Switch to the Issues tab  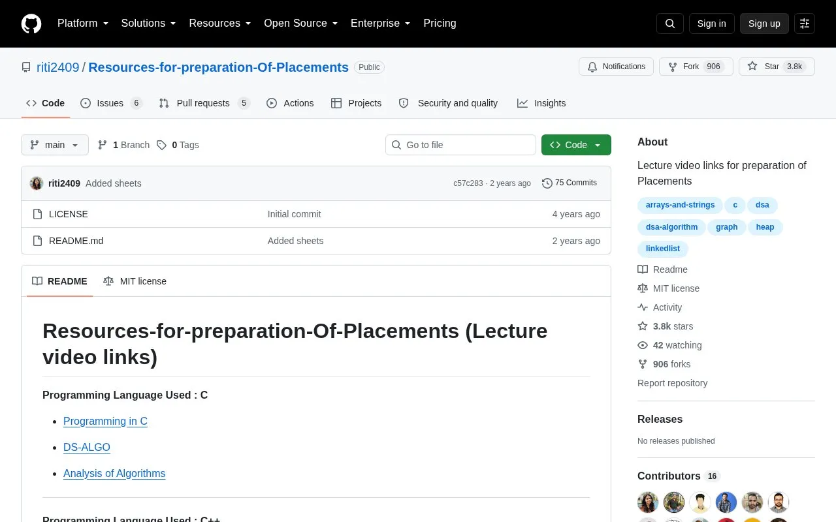(111, 103)
